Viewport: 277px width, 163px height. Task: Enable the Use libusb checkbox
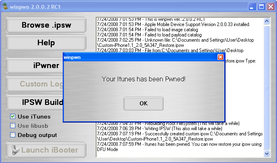[x=12, y=125]
